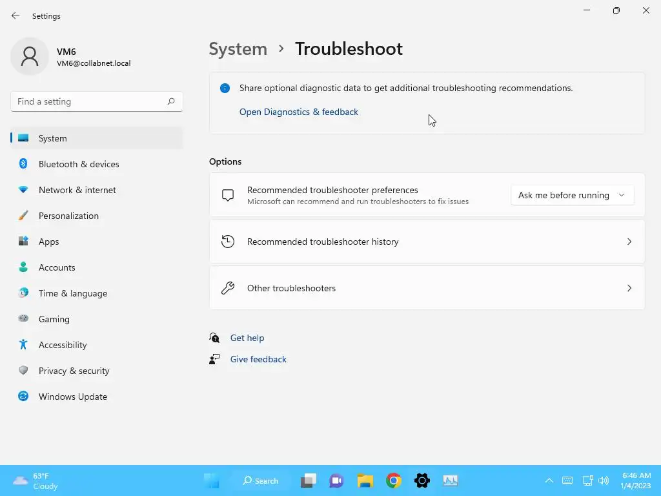The image size is (661, 496).
Task: Click the back arrow in Settings
Action: click(15, 15)
